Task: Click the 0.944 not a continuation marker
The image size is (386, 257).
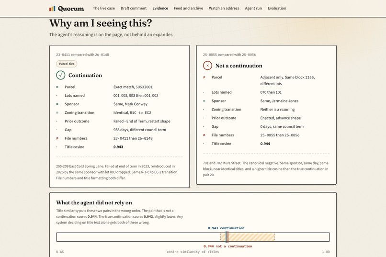Action: (227, 237)
